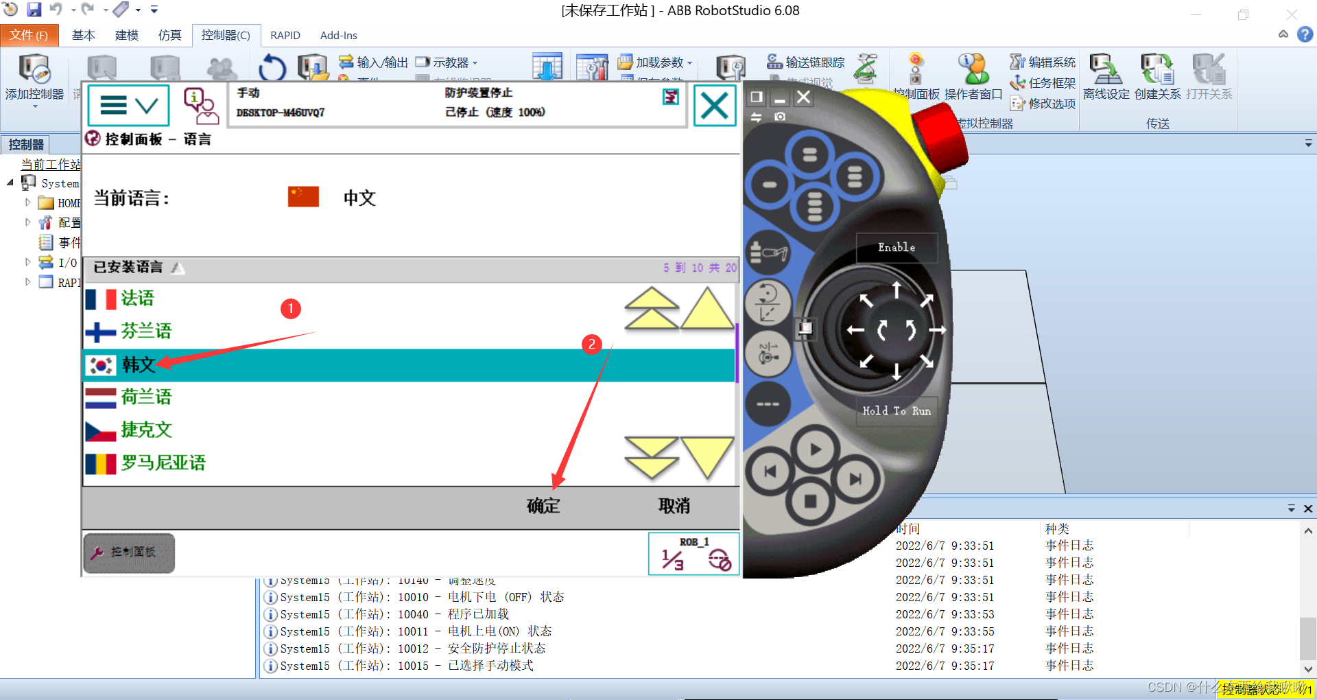Click programmable key 2 with two bars

(x=810, y=155)
